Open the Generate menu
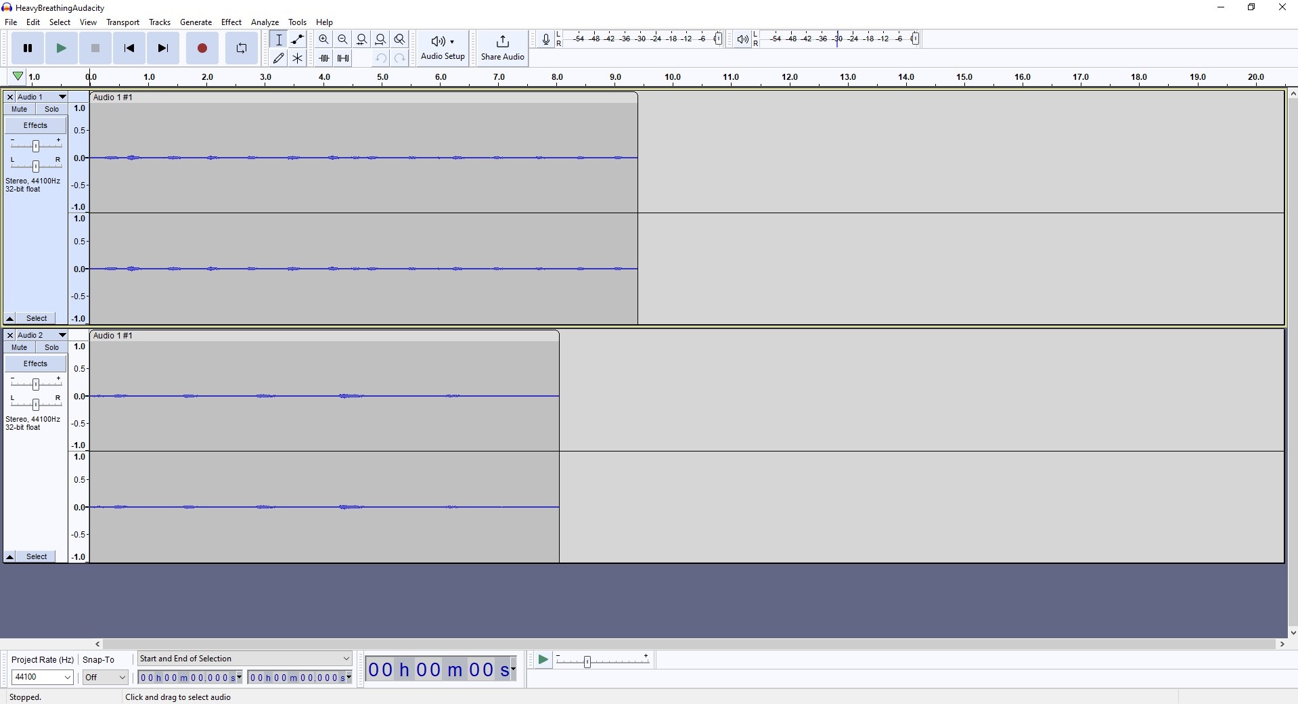 [x=196, y=22]
